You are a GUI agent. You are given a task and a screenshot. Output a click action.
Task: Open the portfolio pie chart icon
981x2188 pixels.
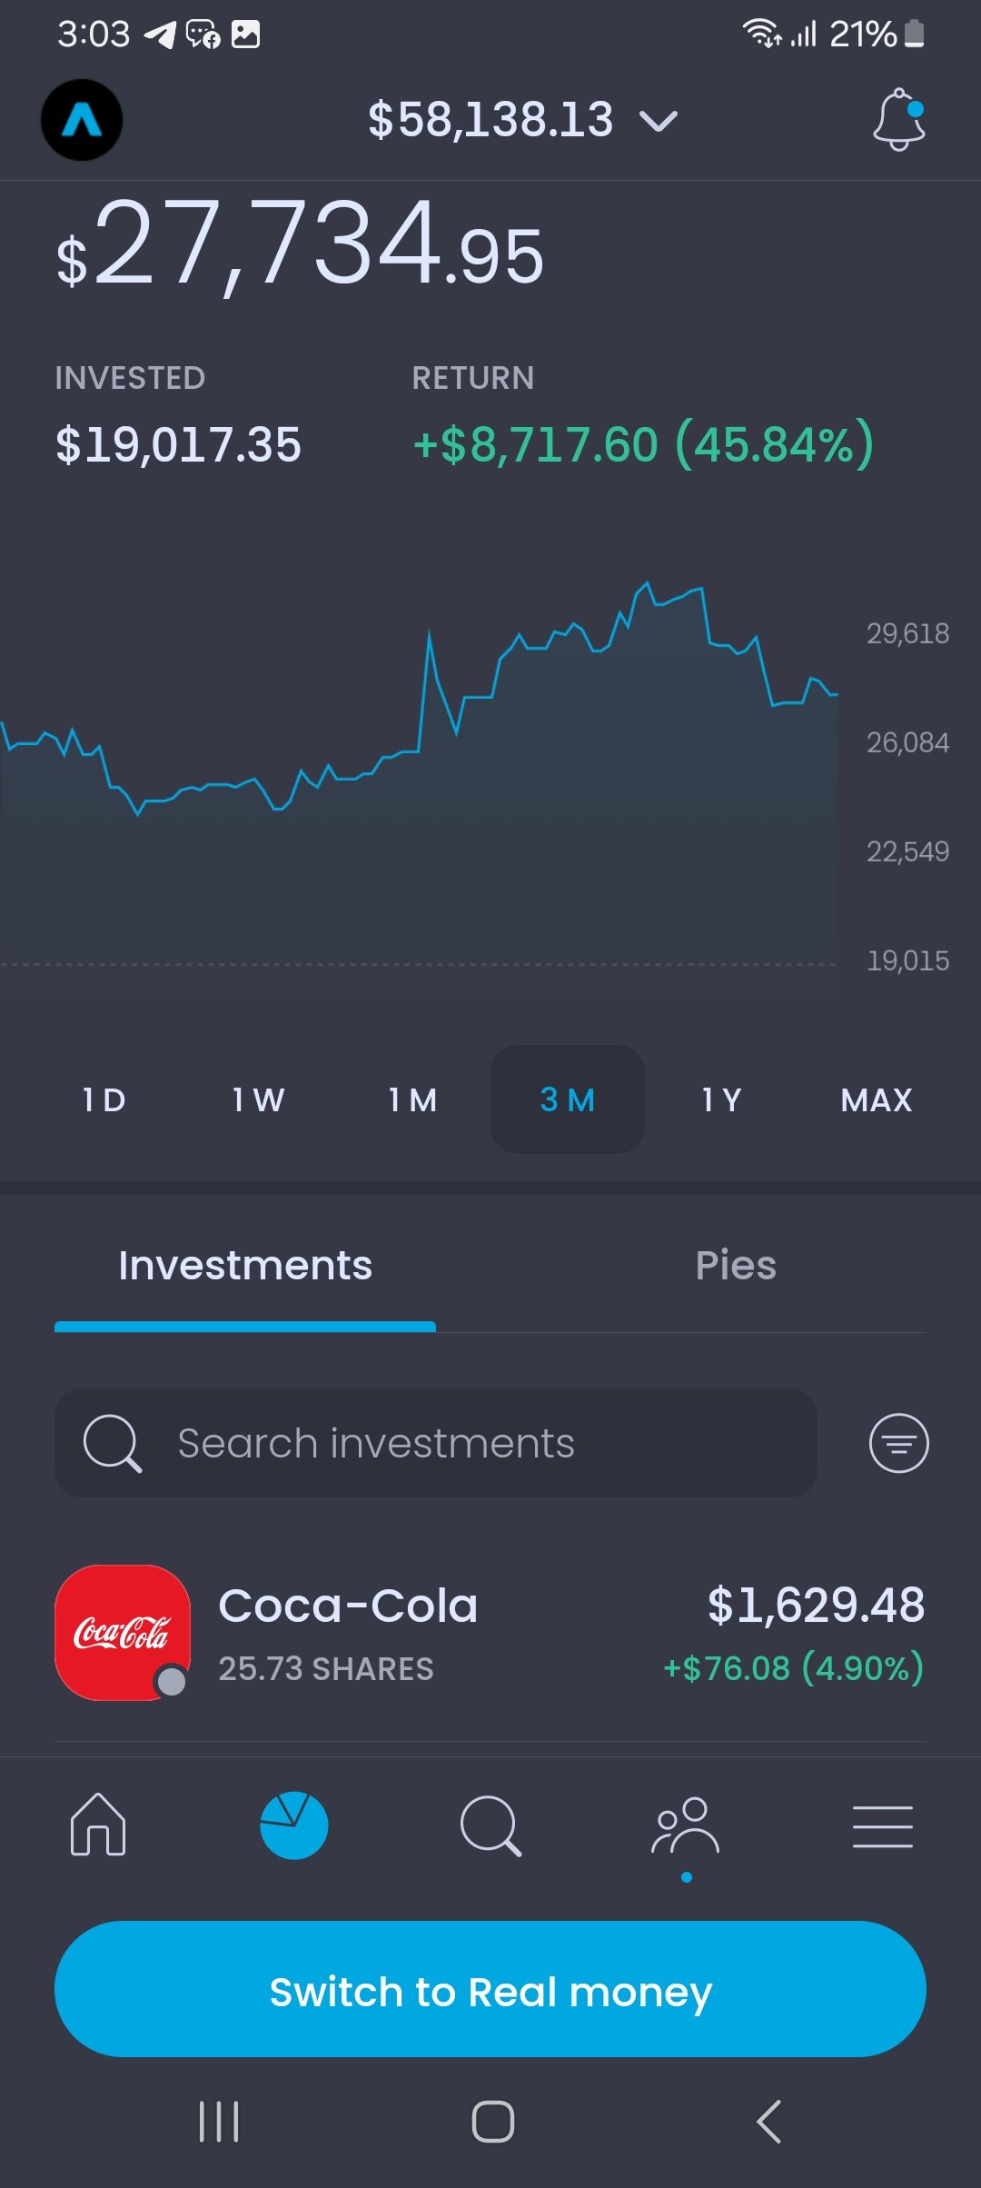tap(293, 1825)
